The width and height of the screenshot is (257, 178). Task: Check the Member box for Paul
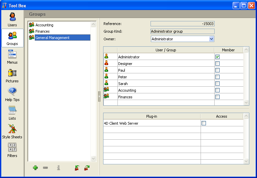coord(217,70)
